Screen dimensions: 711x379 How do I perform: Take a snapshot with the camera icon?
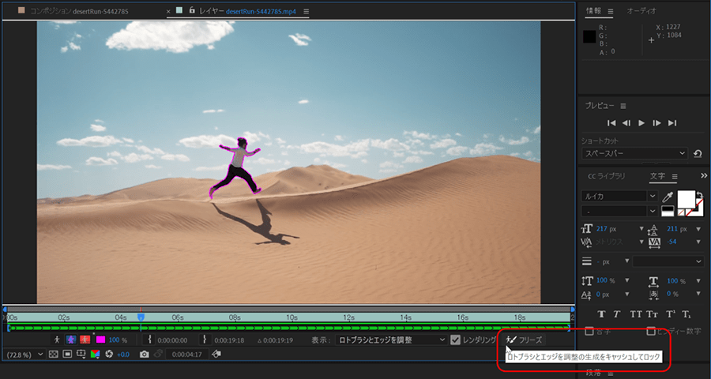[144, 355]
